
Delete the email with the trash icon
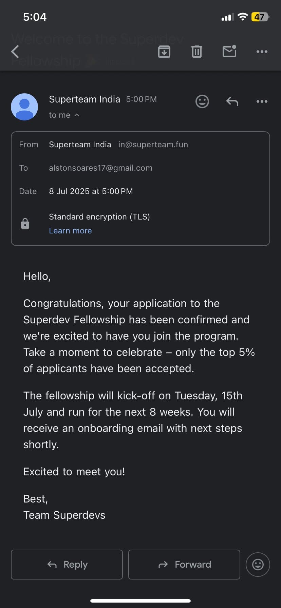[x=197, y=52]
